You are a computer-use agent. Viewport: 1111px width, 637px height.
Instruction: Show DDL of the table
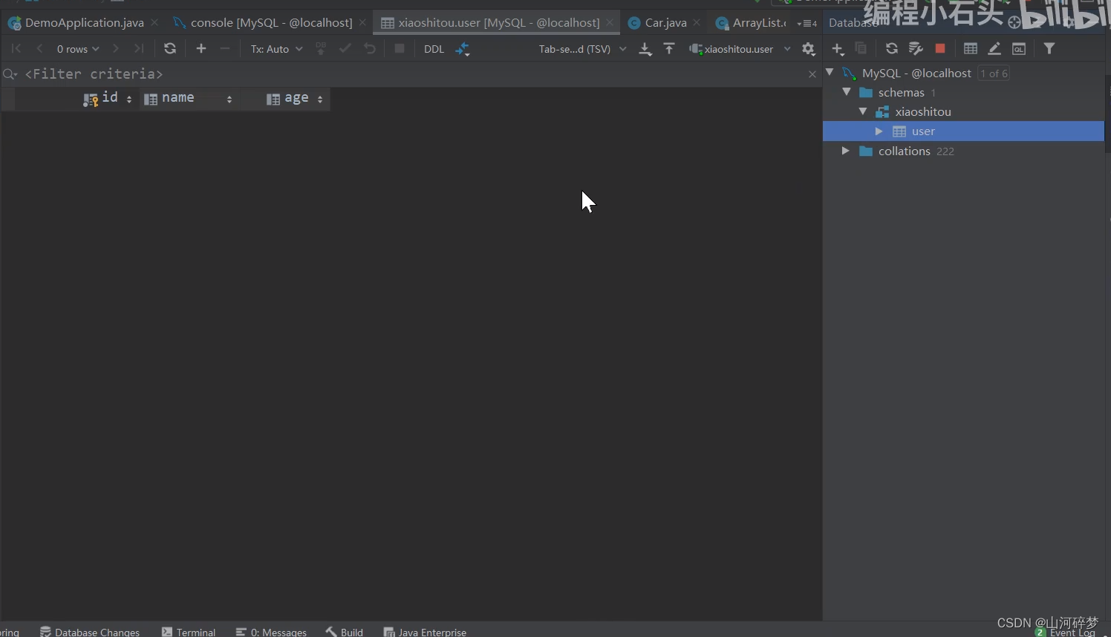tap(434, 49)
